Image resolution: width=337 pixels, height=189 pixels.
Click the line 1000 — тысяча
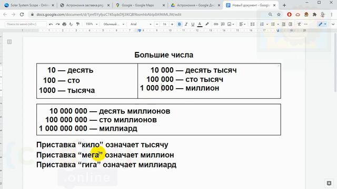click(x=67, y=90)
